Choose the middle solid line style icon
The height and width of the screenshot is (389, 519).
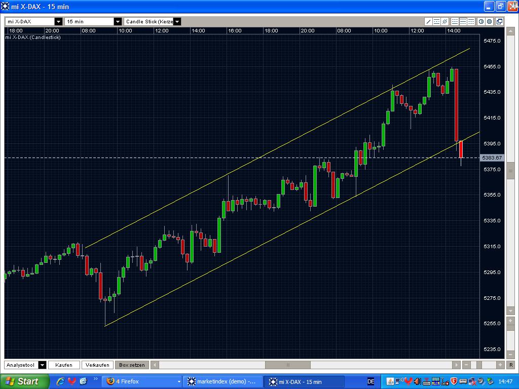coord(463,21)
